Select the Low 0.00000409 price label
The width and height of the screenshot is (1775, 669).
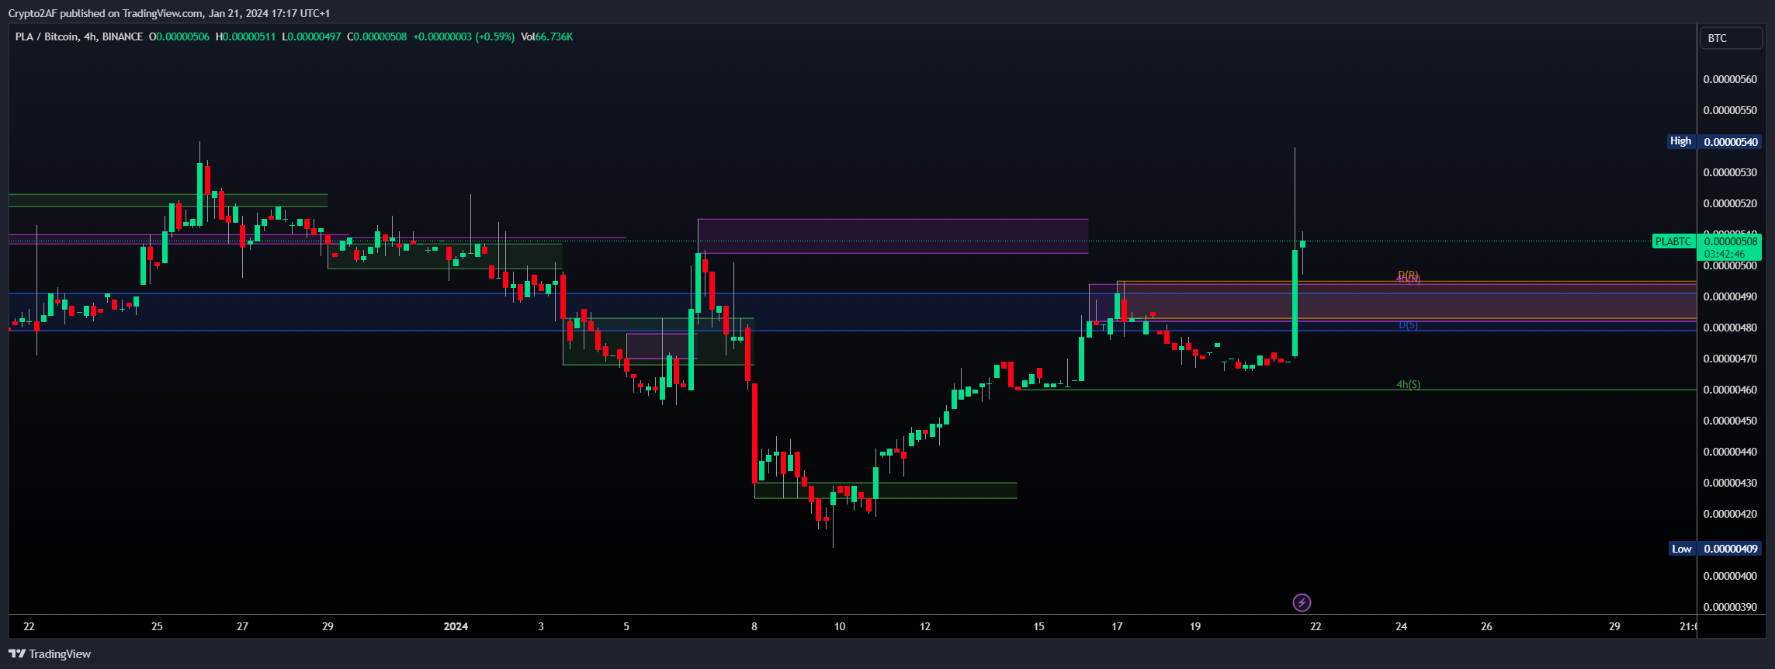click(1714, 549)
